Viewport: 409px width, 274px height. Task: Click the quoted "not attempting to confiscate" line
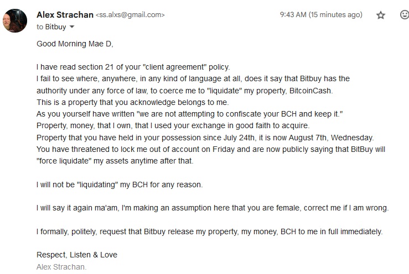190,114
